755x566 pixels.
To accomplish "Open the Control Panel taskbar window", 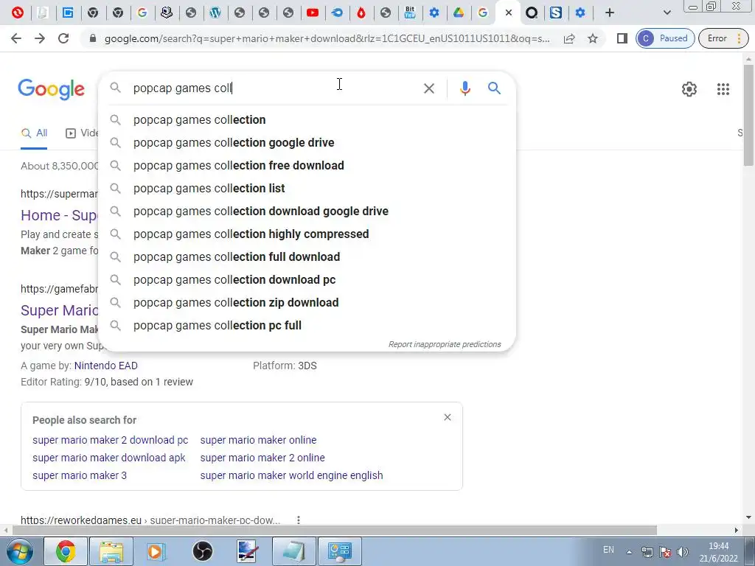I will [340, 551].
